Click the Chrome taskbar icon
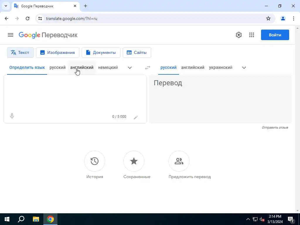300x225 pixels. (x=50, y=219)
